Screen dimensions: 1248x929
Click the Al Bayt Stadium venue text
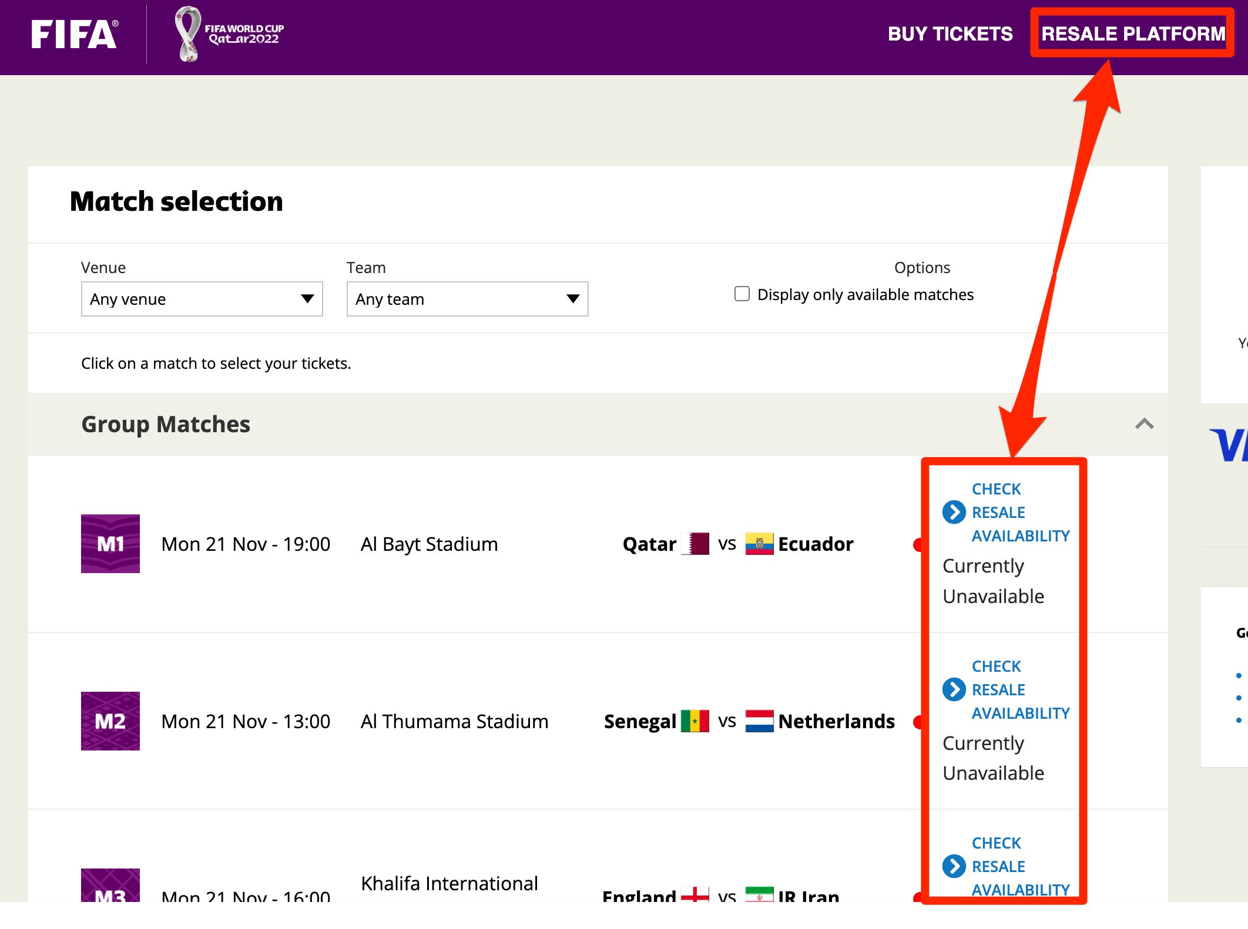pos(429,544)
